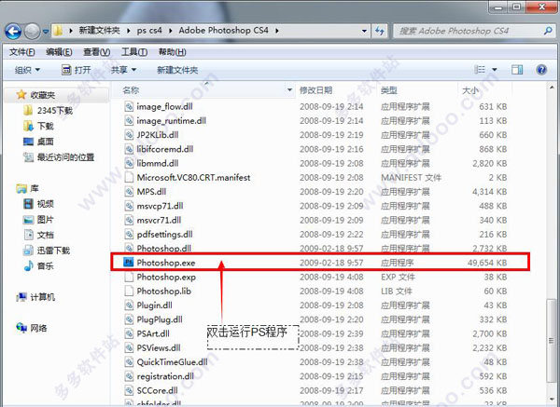Select the libifcoremd.dll file icon
The height and width of the screenshot is (407, 560).
pyautogui.click(x=129, y=149)
